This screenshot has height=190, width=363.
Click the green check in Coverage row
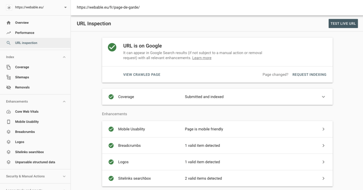pos(111,97)
